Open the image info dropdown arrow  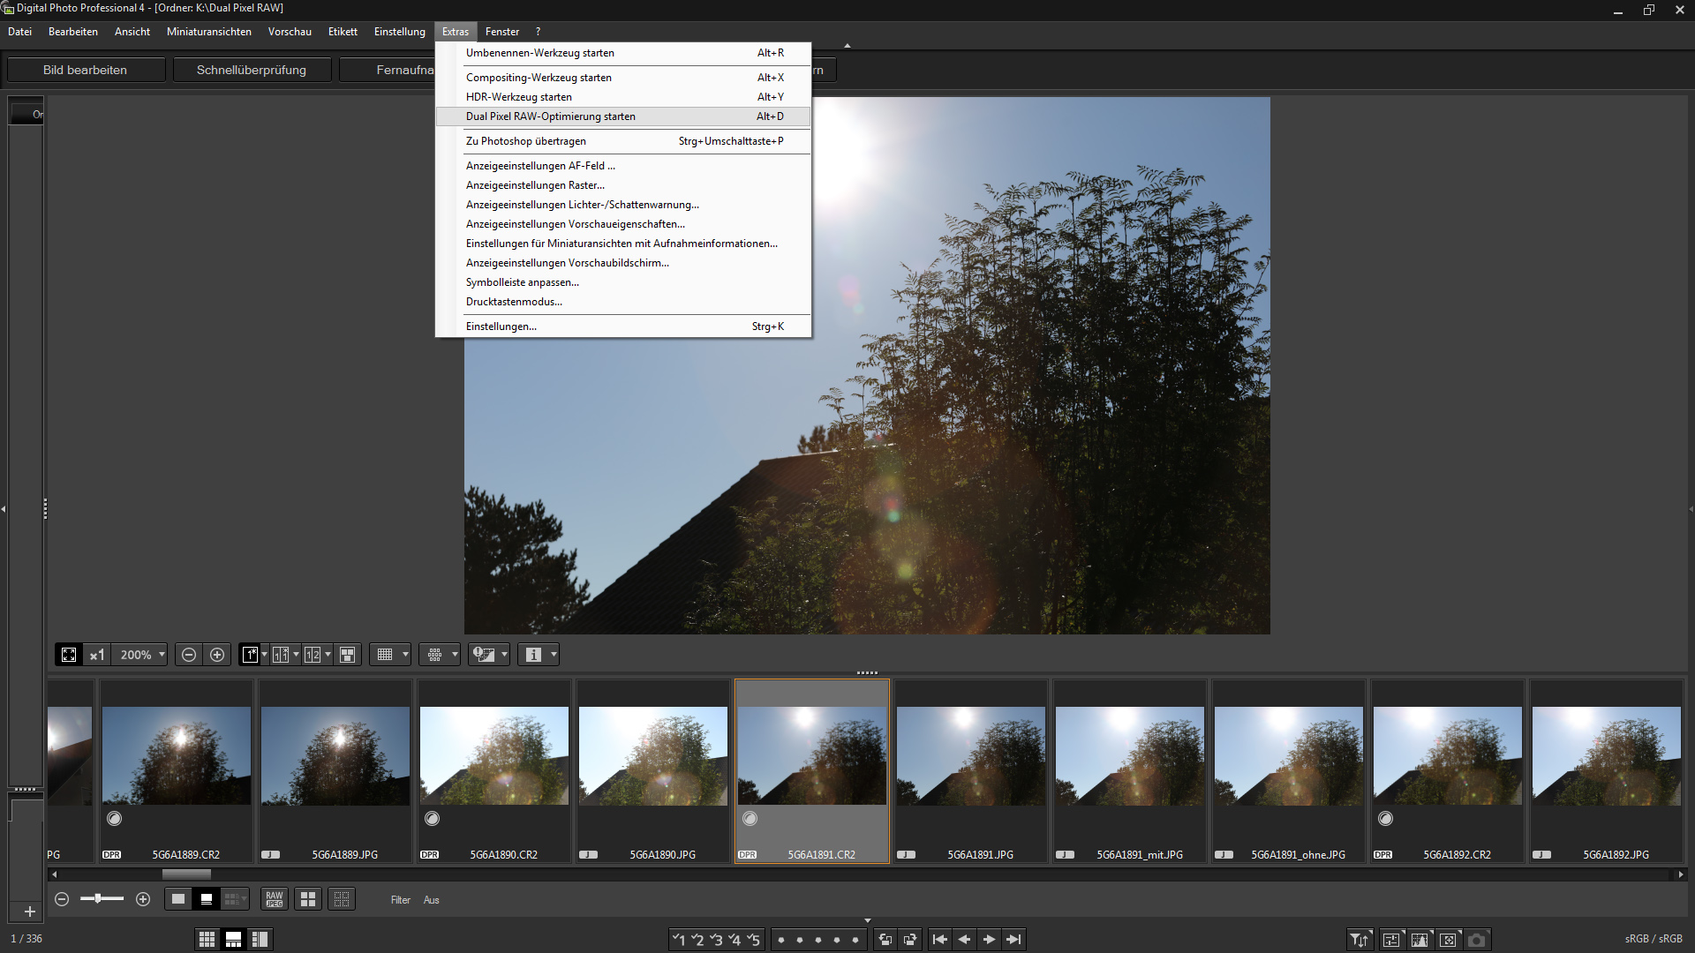pyautogui.click(x=554, y=655)
